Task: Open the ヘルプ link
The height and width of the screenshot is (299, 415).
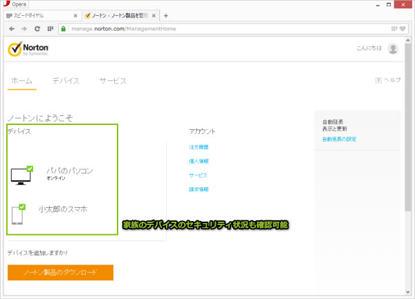Action: [392, 80]
